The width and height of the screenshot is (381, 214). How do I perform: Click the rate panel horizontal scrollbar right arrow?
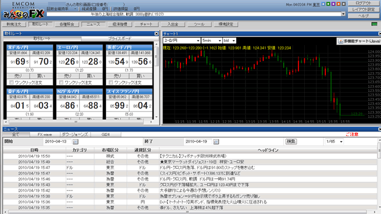[151, 122]
